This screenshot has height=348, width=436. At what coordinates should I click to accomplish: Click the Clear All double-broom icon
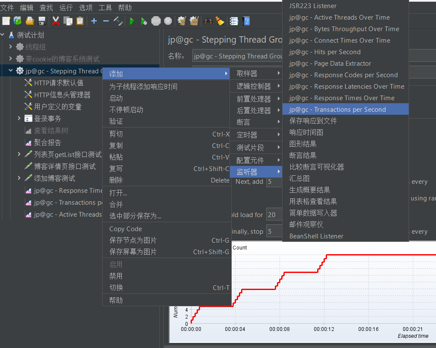(194, 21)
